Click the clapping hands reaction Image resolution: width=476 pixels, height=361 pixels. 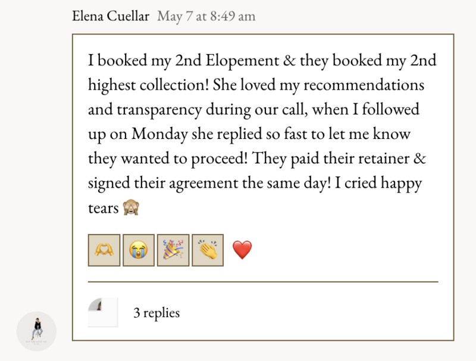(x=208, y=250)
